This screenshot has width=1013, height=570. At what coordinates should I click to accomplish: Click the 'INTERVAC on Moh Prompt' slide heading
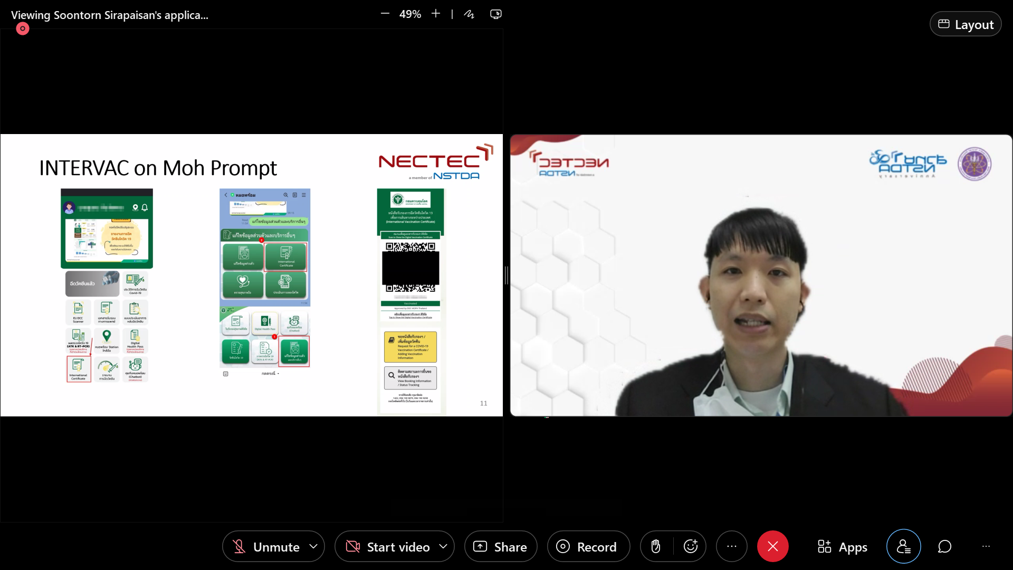[x=158, y=168]
